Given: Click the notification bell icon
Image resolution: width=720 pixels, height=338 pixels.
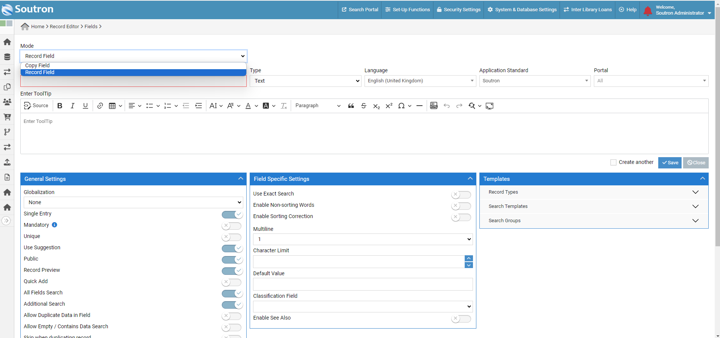Looking at the screenshot, I should (x=648, y=11).
